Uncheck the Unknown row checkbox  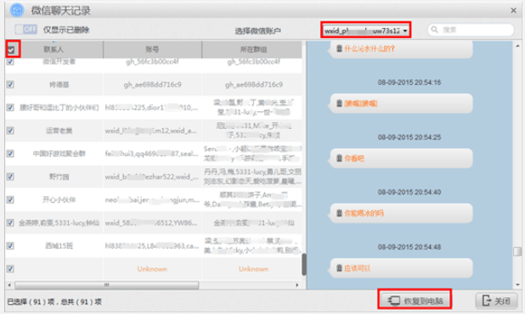tap(10, 269)
